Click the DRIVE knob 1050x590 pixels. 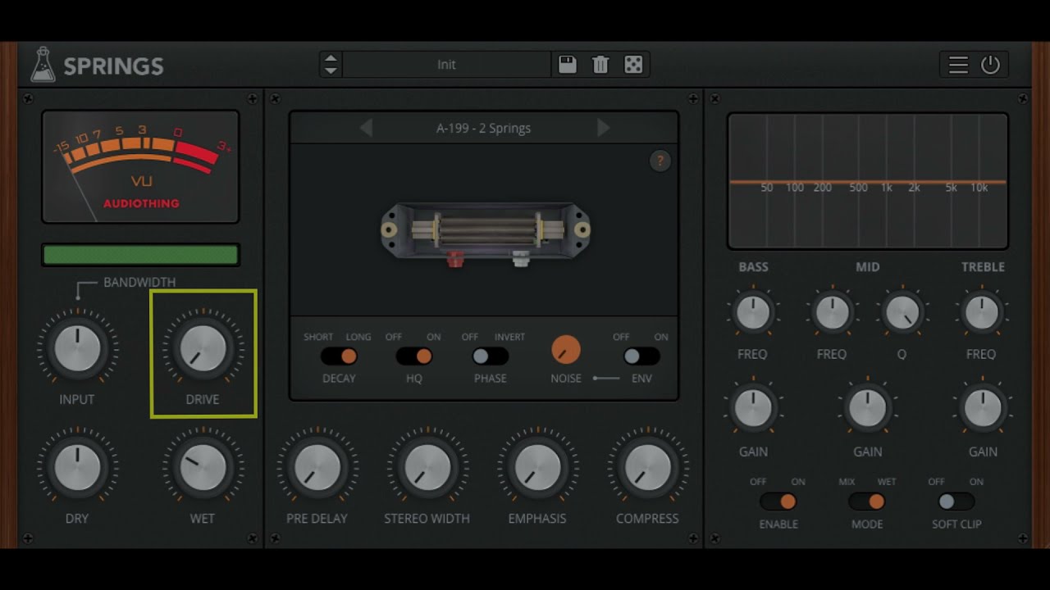click(x=203, y=348)
